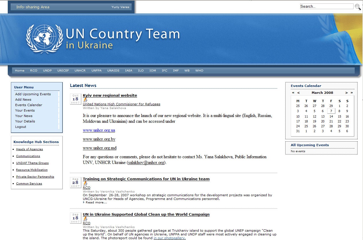
Task: Click Sep 28 2007 date badge
Action: click(75, 183)
